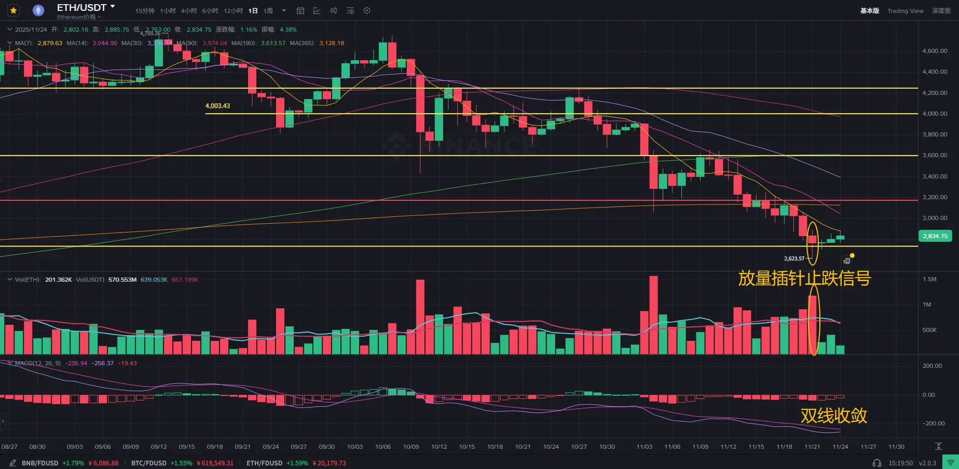Click the 4,003.43 price label on chart

[217, 106]
